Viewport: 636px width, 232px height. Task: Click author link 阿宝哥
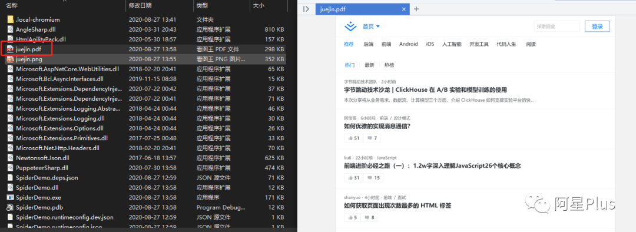tap(350, 118)
